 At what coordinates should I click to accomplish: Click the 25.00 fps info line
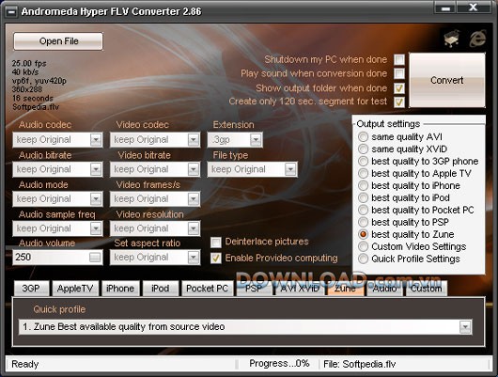pyautogui.click(x=29, y=64)
